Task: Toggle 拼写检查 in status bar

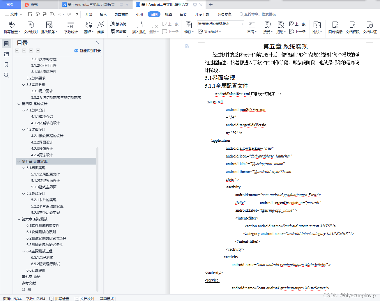Action: click(x=59, y=299)
